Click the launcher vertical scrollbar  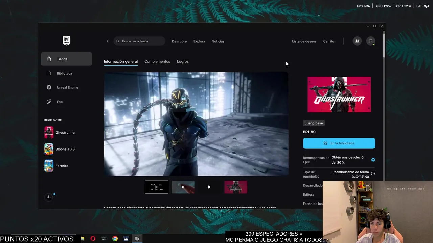click(x=384, y=45)
